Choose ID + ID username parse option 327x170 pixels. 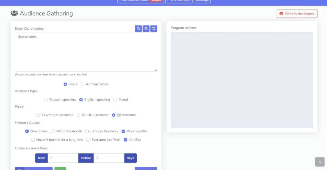tap(78, 115)
